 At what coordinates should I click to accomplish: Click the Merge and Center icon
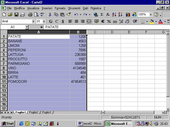point(89,21)
